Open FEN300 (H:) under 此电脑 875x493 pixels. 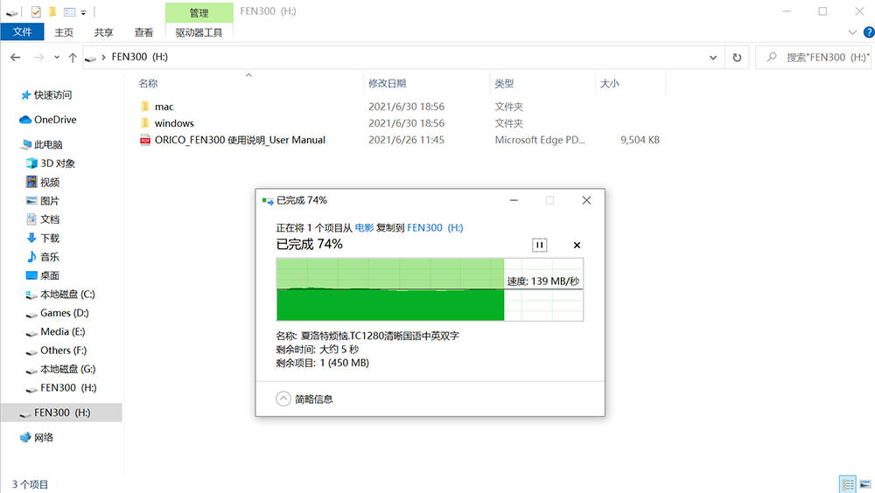click(68, 387)
